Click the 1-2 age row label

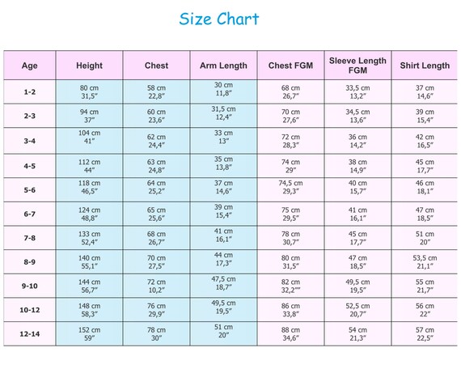coord(29,91)
